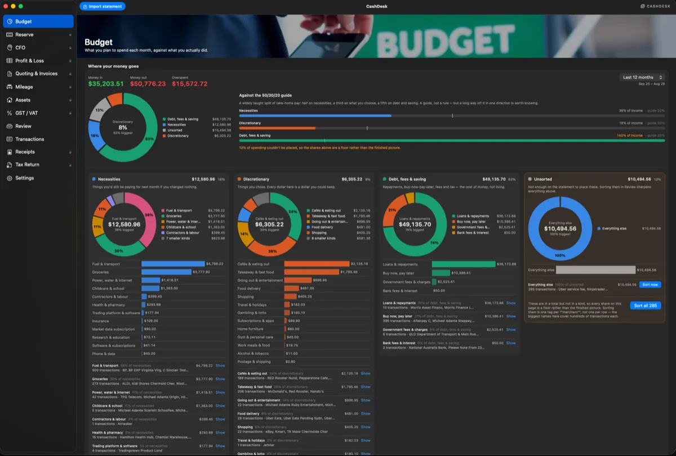Click the "Where your money goes" heading
The image size is (676, 456).
(113, 67)
